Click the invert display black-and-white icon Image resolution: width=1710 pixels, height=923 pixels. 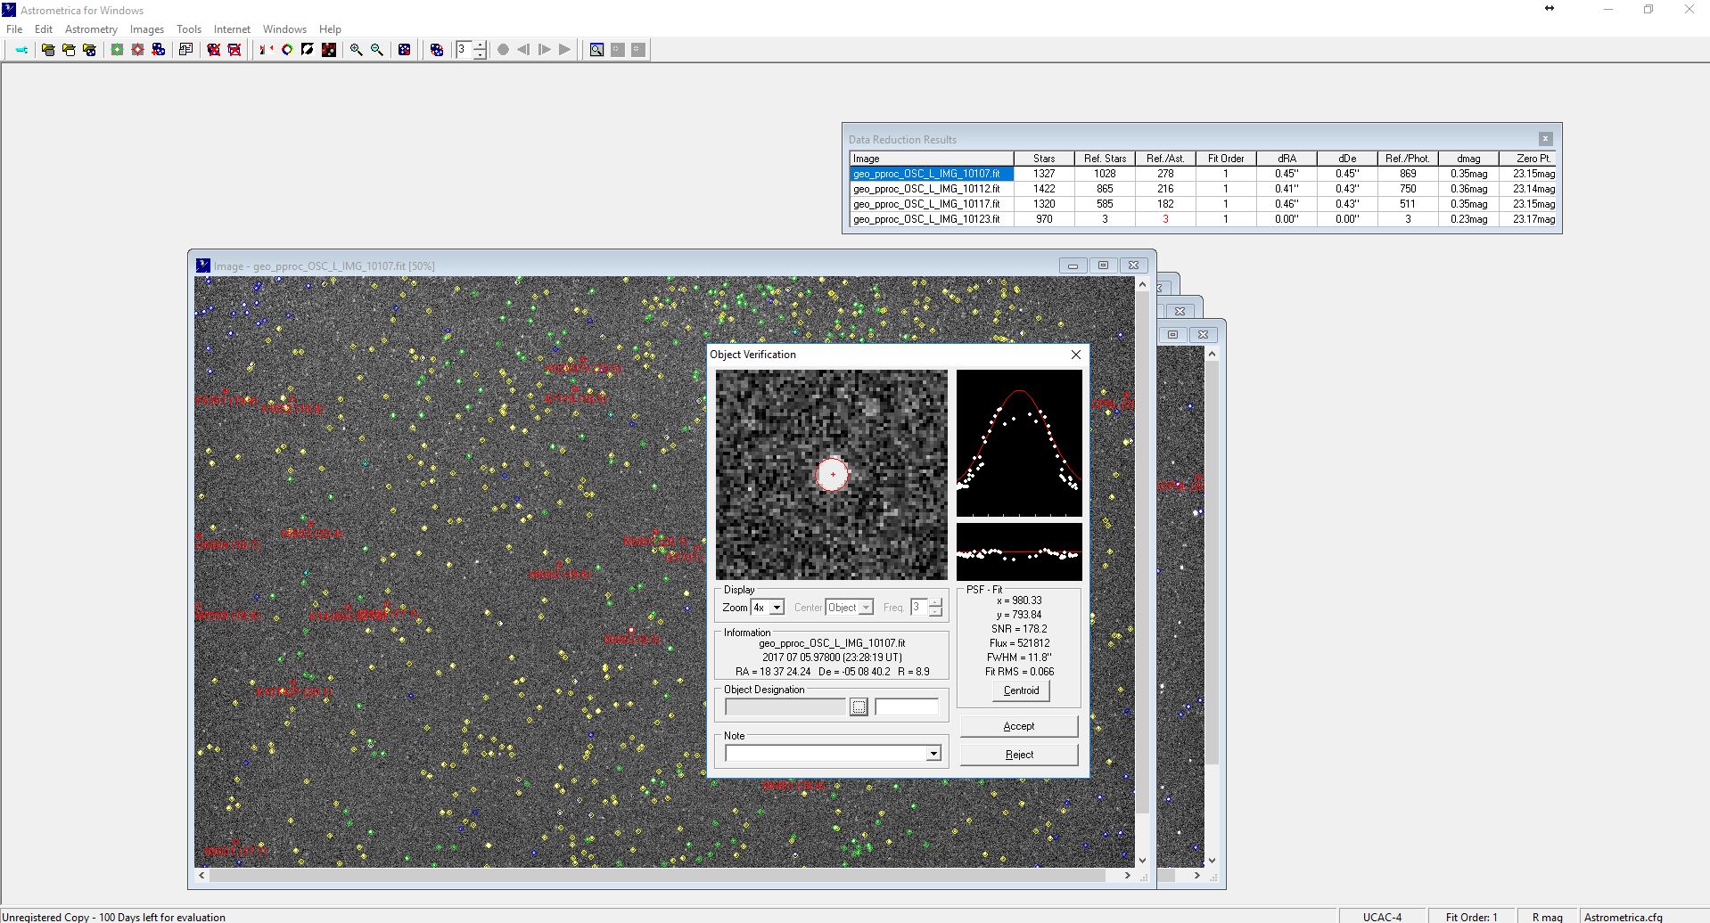[x=308, y=50]
